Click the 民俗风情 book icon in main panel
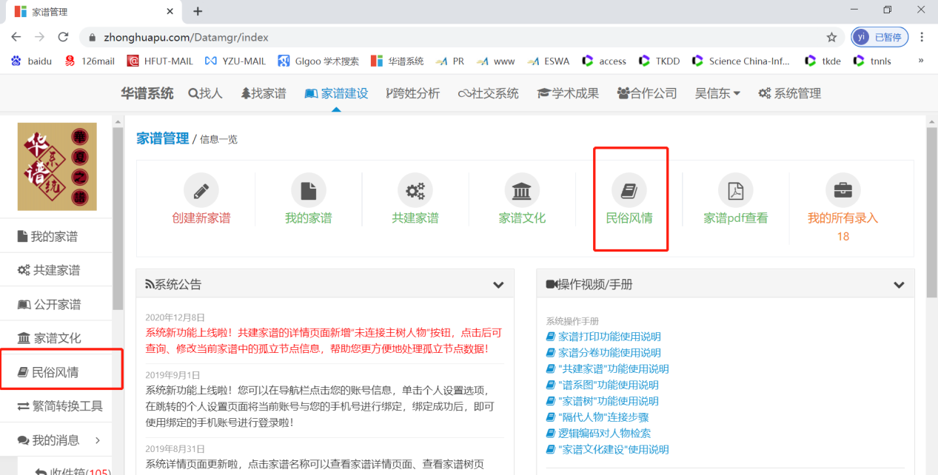The width and height of the screenshot is (938, 475). pos(629,191)
